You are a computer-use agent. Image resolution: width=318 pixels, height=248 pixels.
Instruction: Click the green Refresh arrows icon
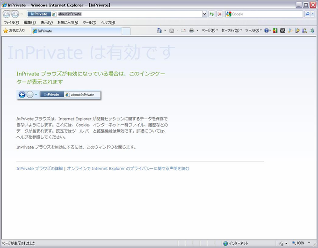pos(212,14)
